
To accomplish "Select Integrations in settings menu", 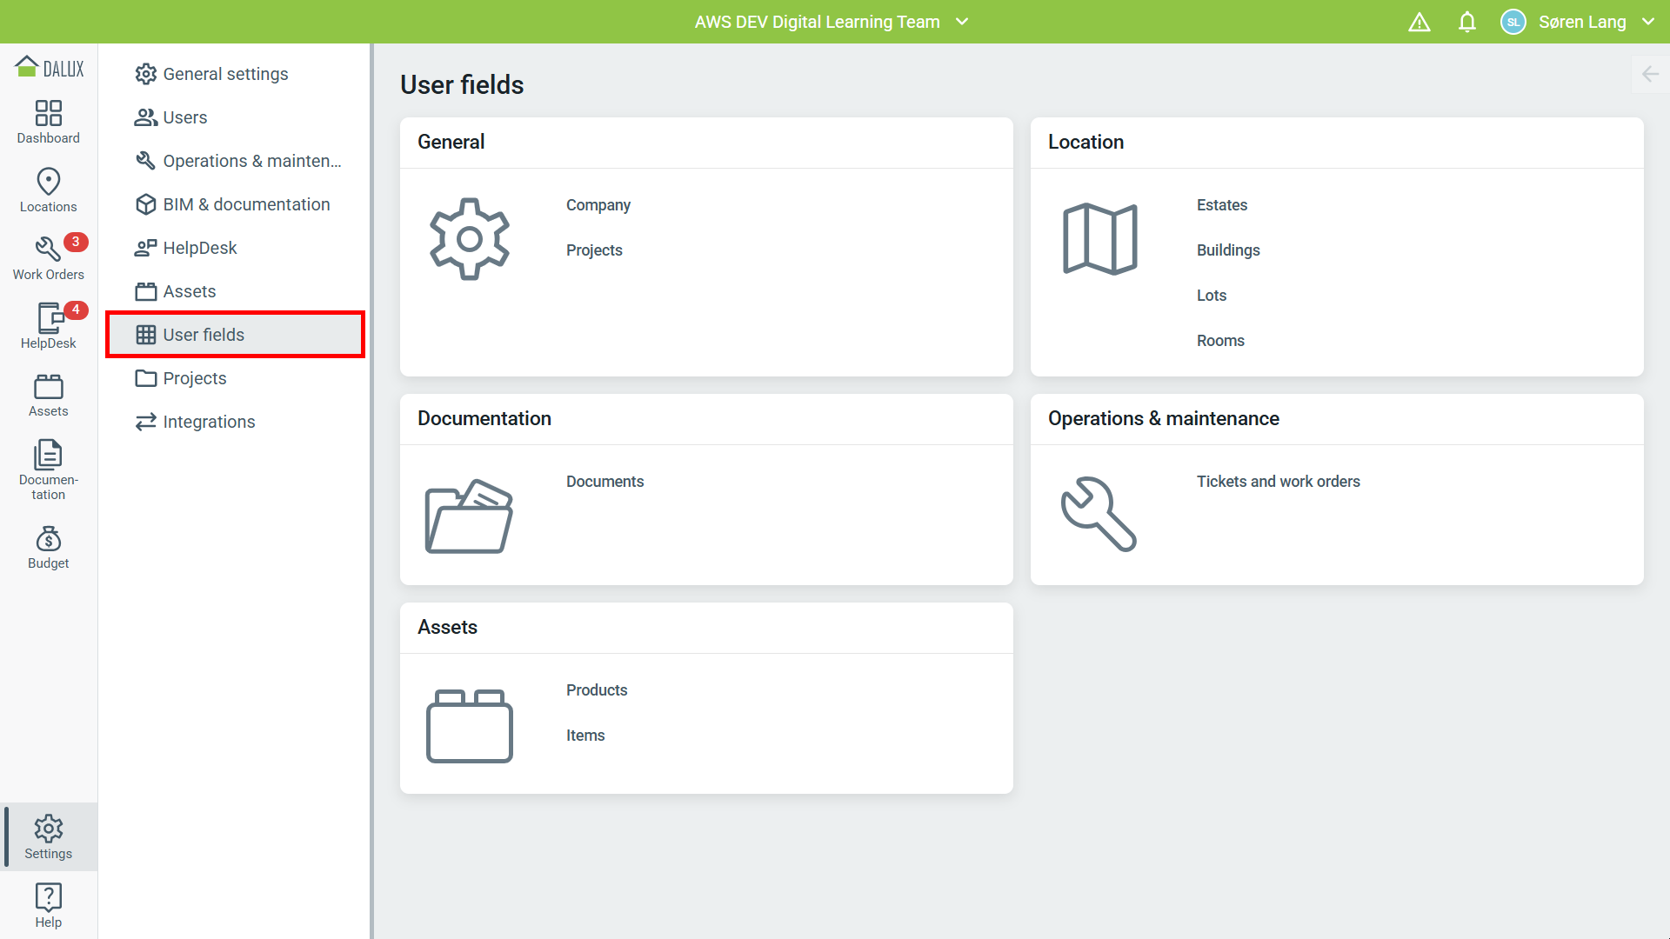I will [x=209, y=422].
